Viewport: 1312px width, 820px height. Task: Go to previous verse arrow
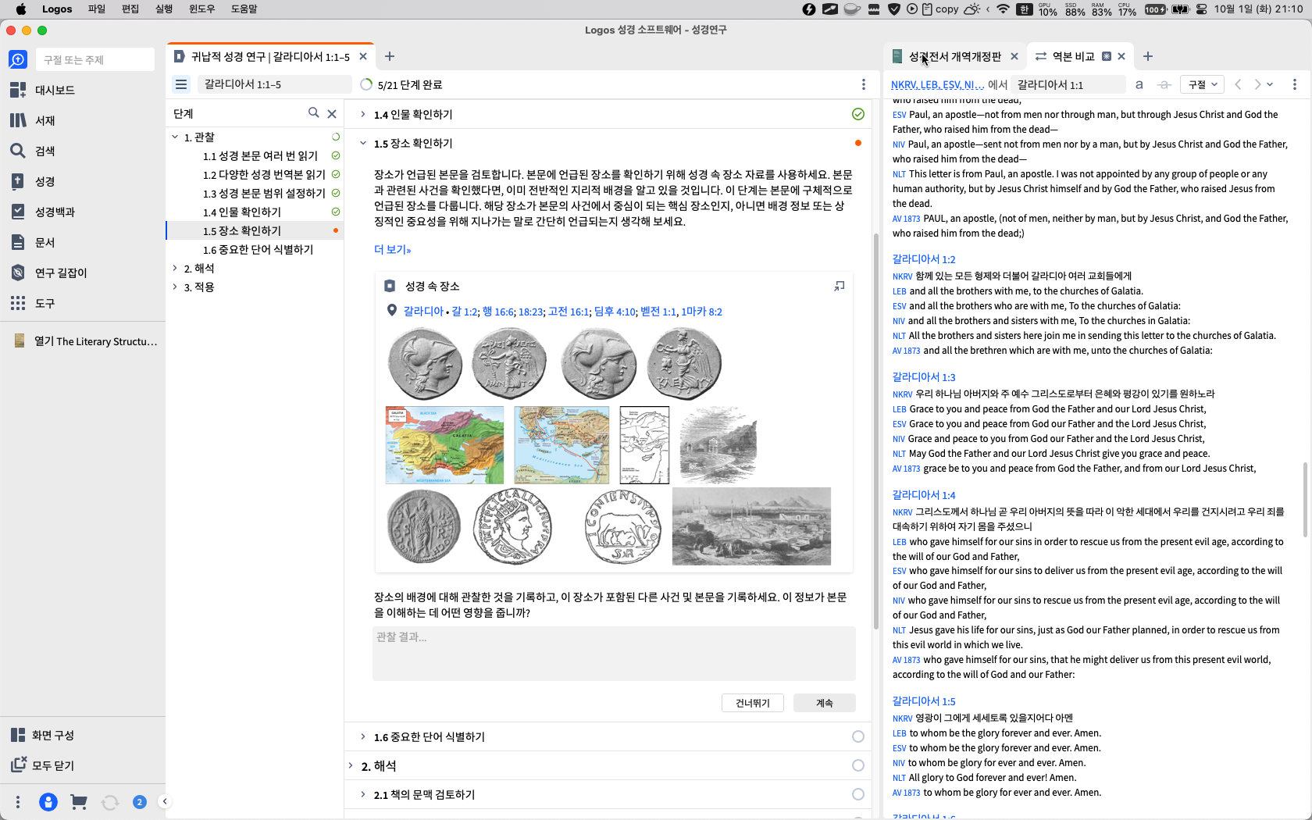tap(1238, 84)
